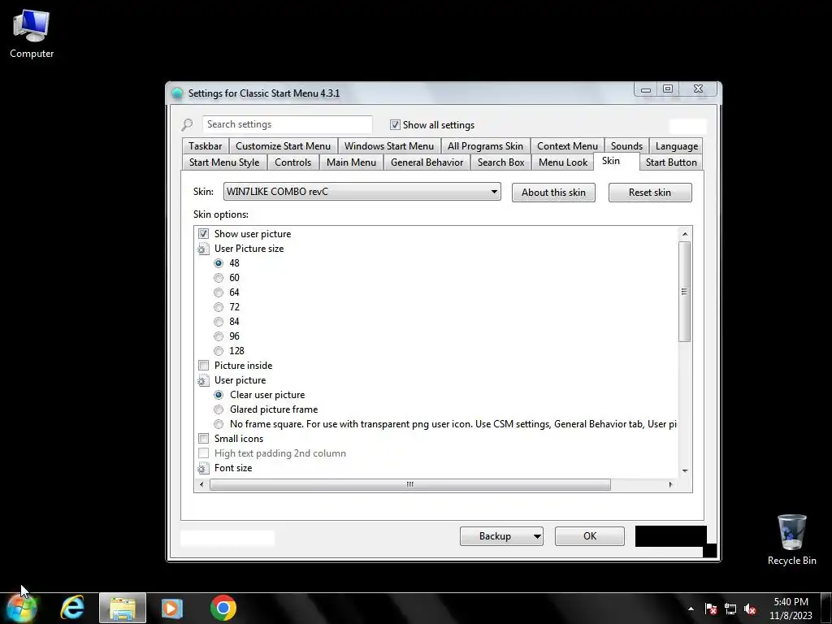
Task: Switch to Language tab
Action: pos(677,146)
